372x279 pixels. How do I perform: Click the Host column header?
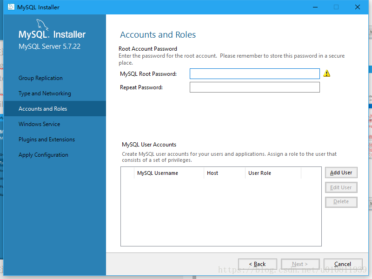225,173
